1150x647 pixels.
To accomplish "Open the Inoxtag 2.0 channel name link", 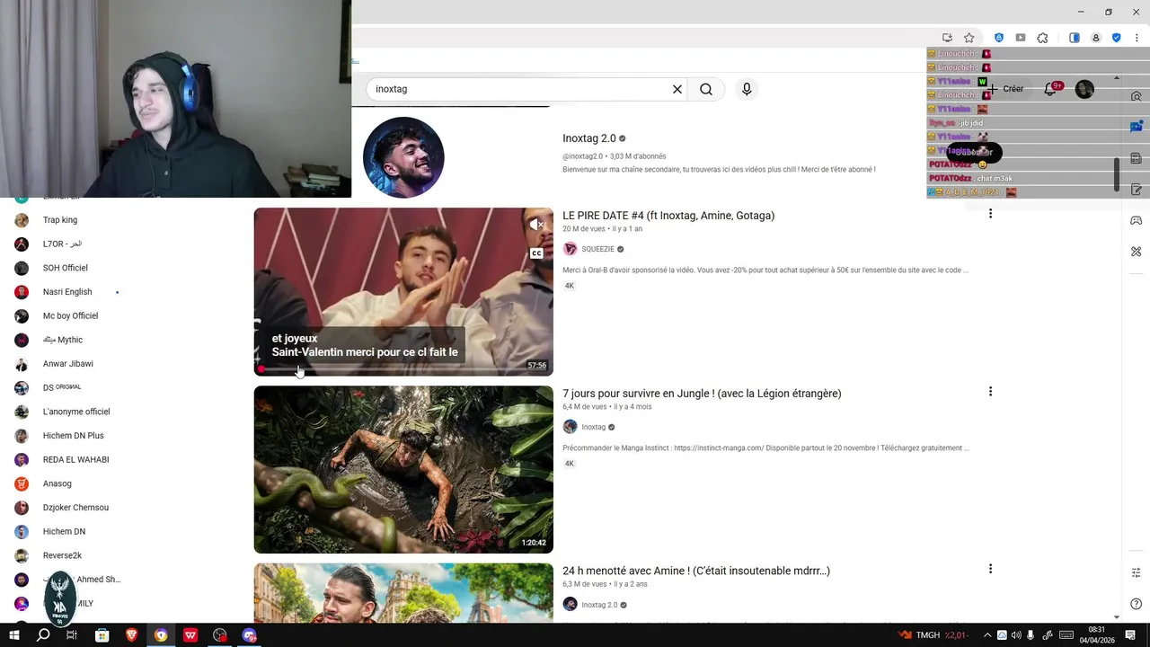I will pos(589,138).
